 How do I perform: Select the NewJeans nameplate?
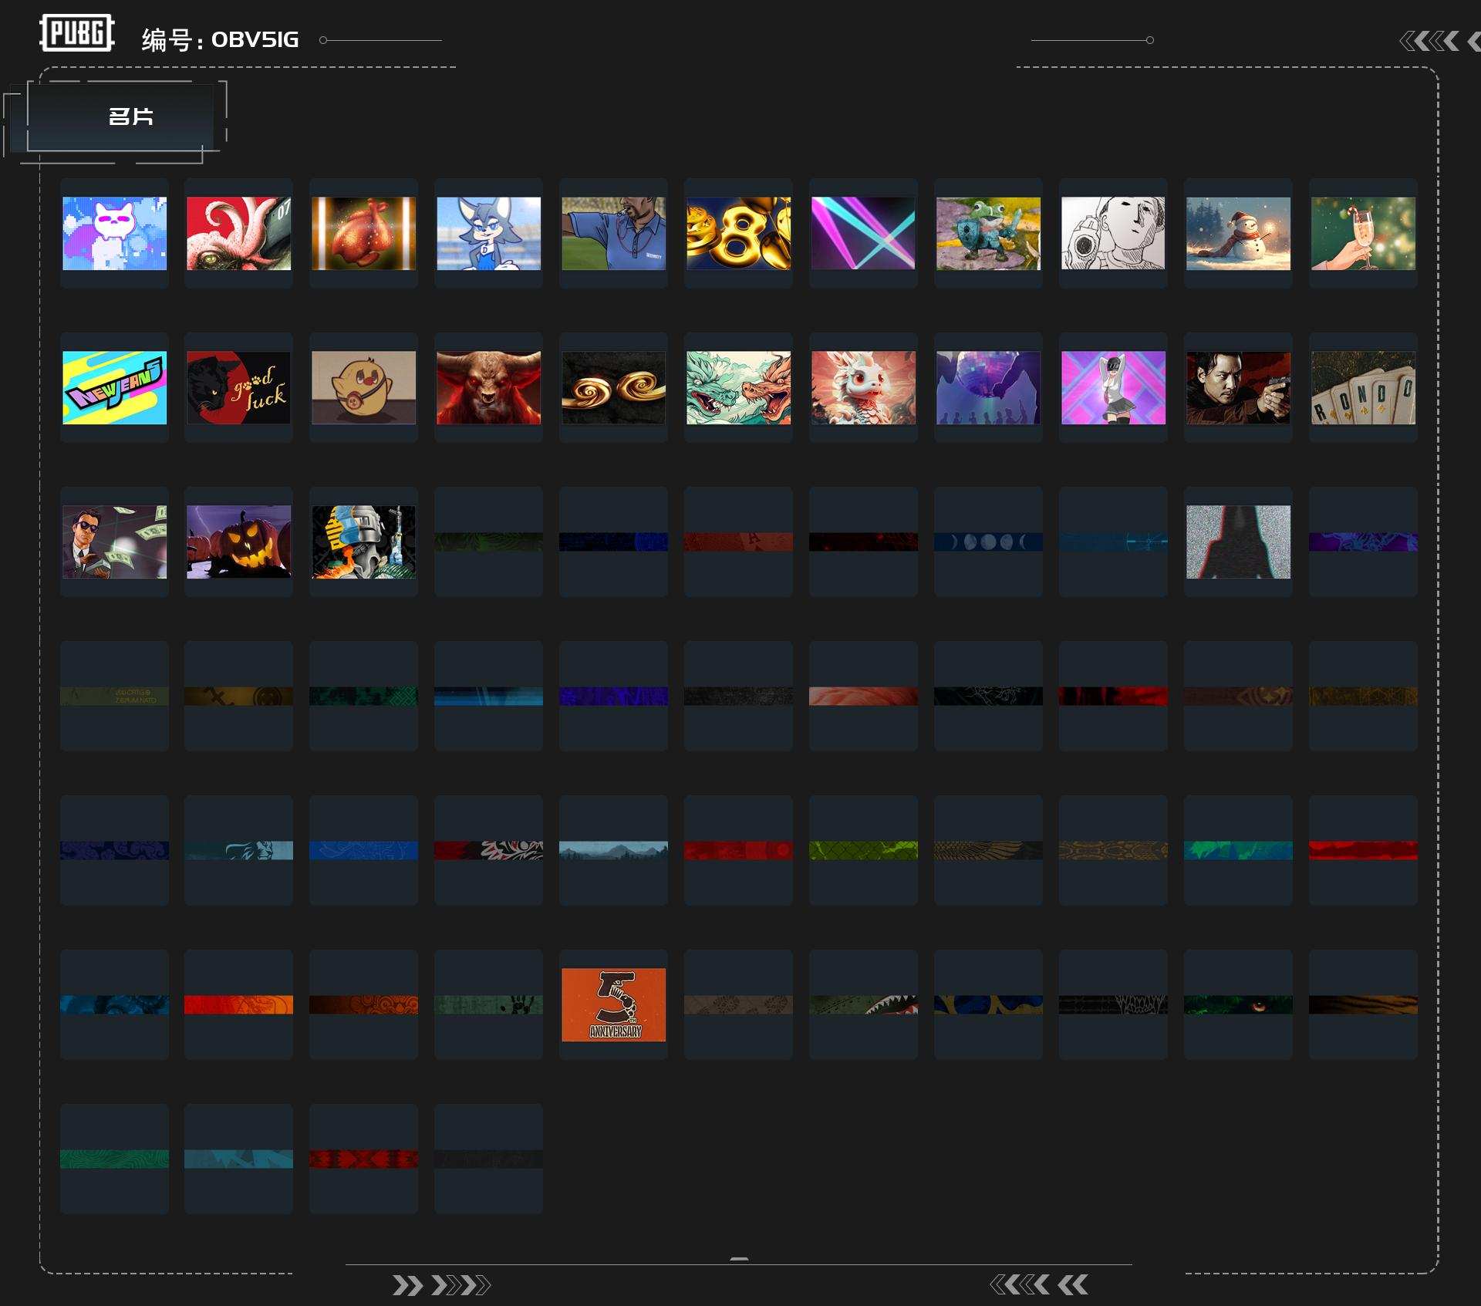[x=114, y=388]
